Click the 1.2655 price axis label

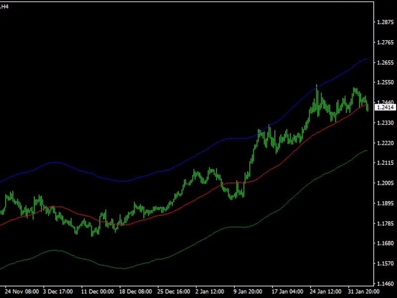386,63
